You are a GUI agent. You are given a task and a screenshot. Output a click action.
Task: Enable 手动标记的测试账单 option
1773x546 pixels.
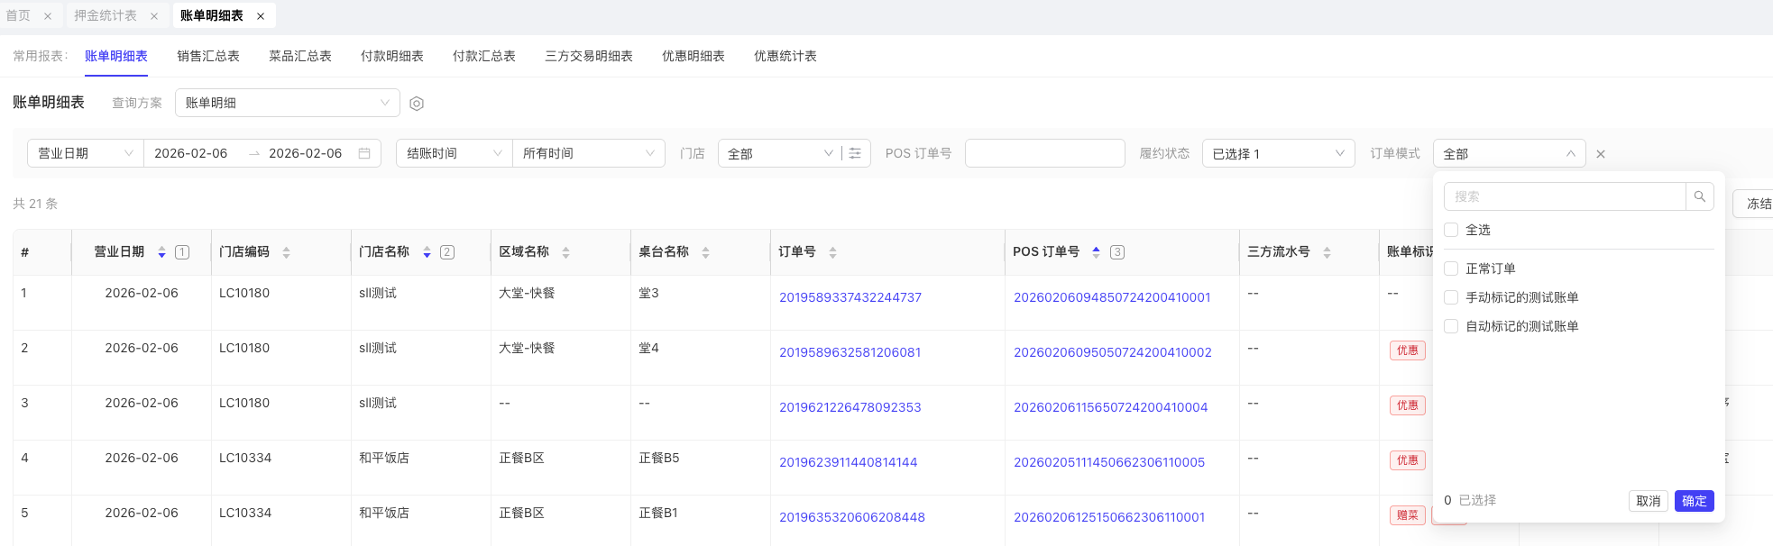pyautogui.click(x=1451, y=297)
